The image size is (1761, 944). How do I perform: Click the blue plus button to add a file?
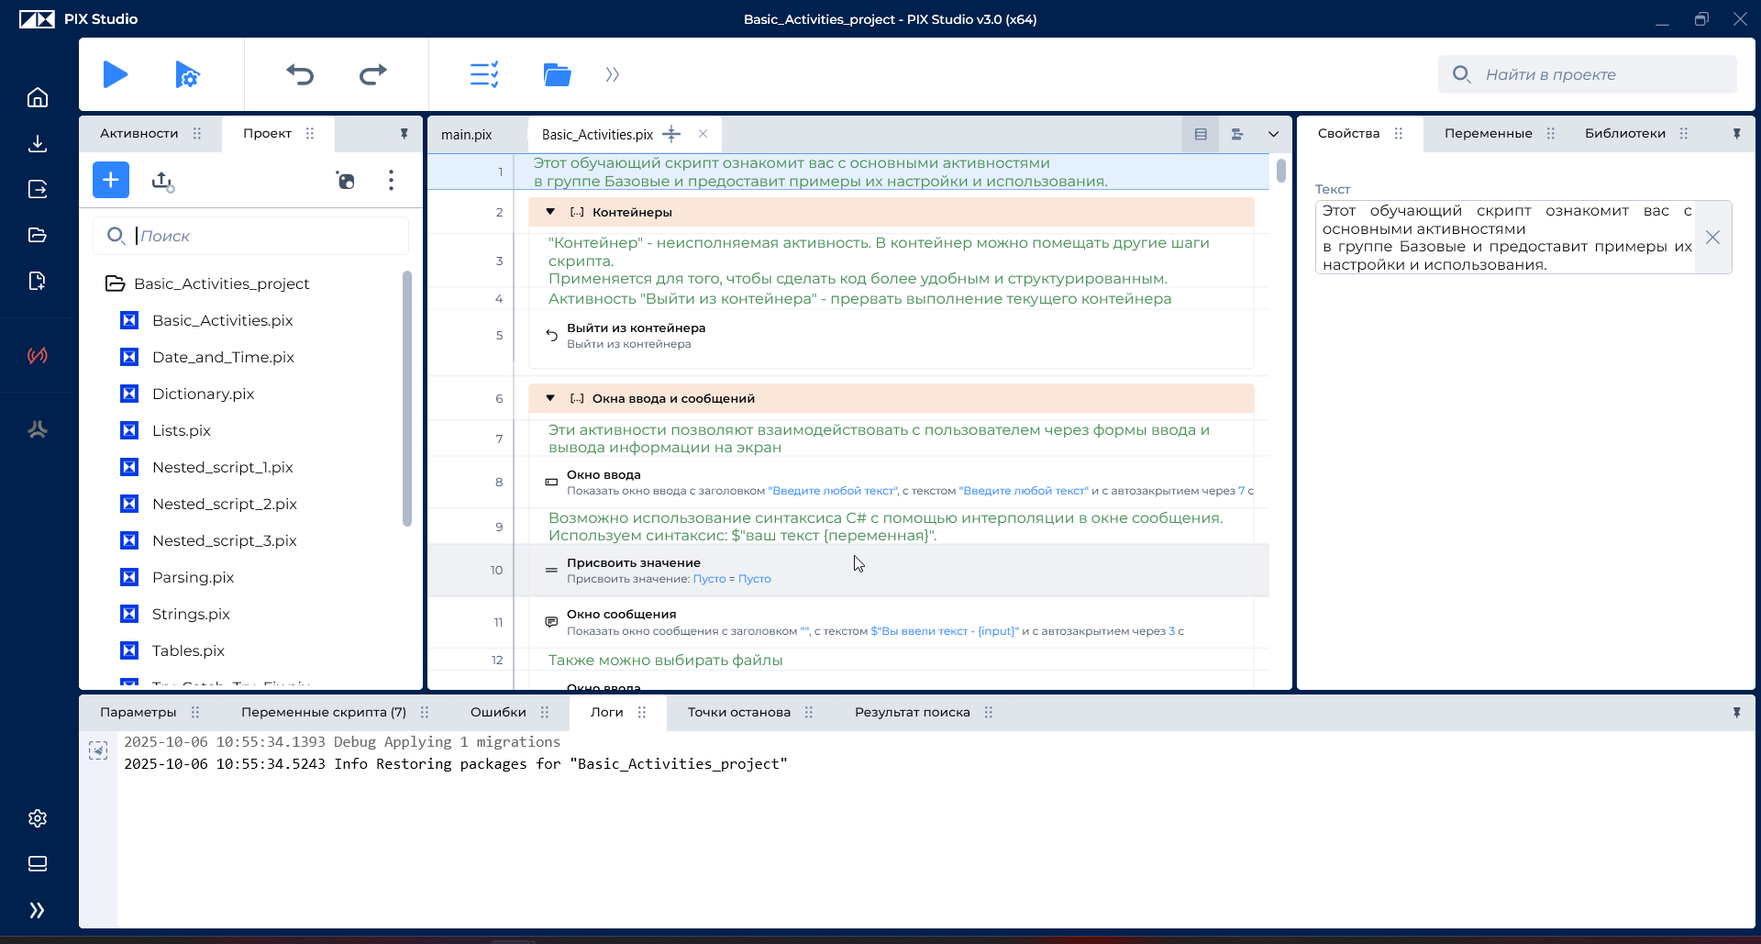[x=111, y=180]
